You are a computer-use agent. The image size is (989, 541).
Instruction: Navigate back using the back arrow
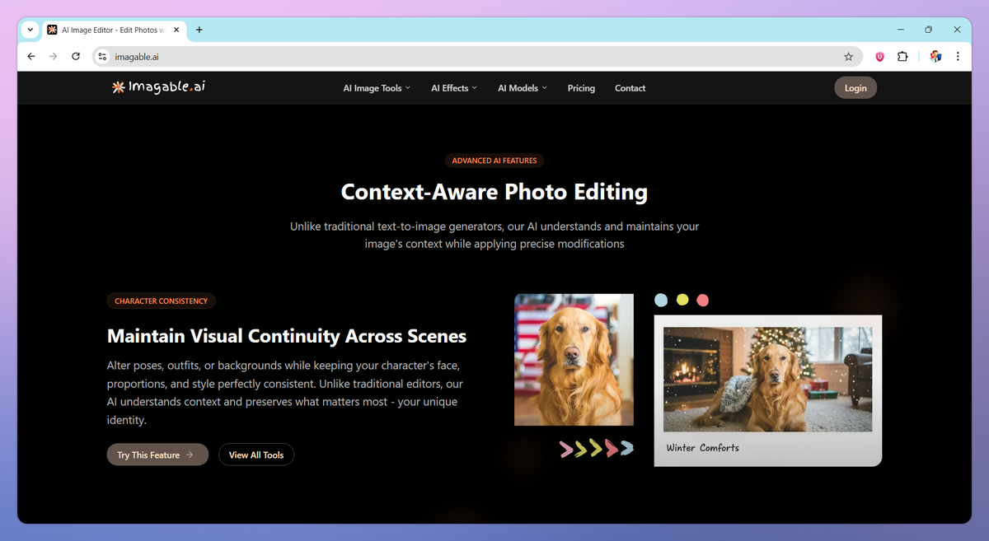click(x=30, y=56)
